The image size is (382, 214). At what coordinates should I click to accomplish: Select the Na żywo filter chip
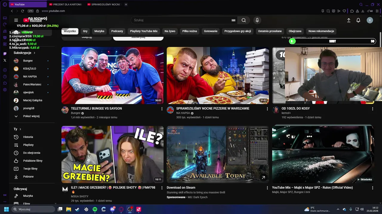tap(170, 31)
